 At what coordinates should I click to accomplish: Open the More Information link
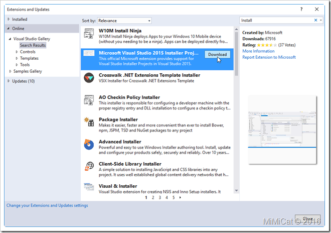[258, 51]
